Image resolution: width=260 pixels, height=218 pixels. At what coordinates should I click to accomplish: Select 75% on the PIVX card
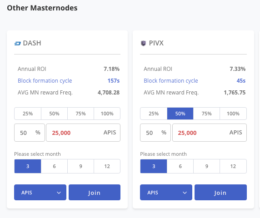tap(207, 114)
